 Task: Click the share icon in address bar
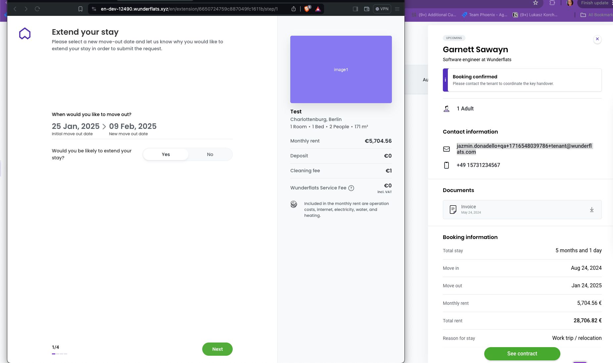293,9
